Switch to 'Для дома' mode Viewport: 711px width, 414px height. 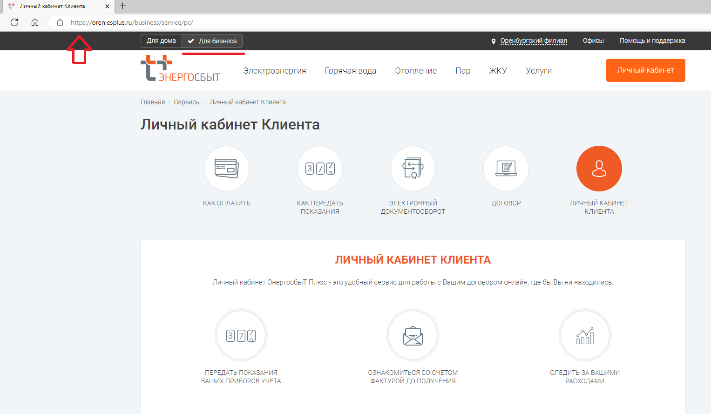(x=161, y=41)
